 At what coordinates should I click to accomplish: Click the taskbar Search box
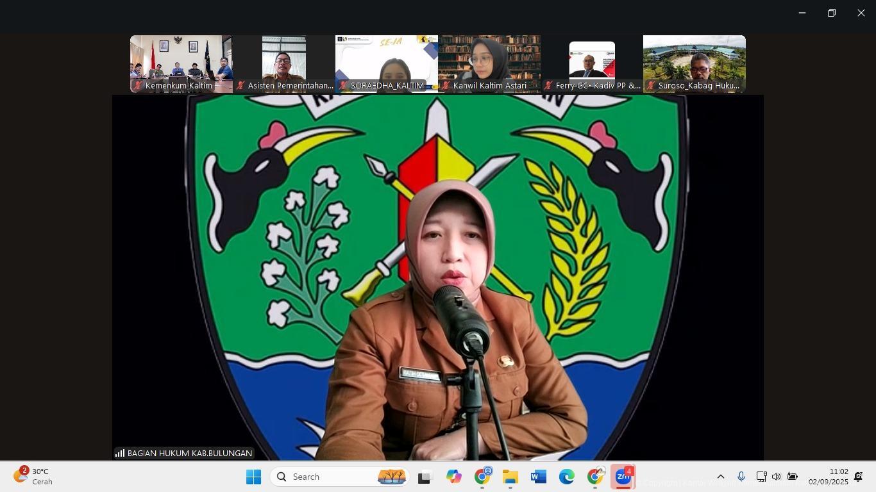pyautogui.click(x=340, y=477)
